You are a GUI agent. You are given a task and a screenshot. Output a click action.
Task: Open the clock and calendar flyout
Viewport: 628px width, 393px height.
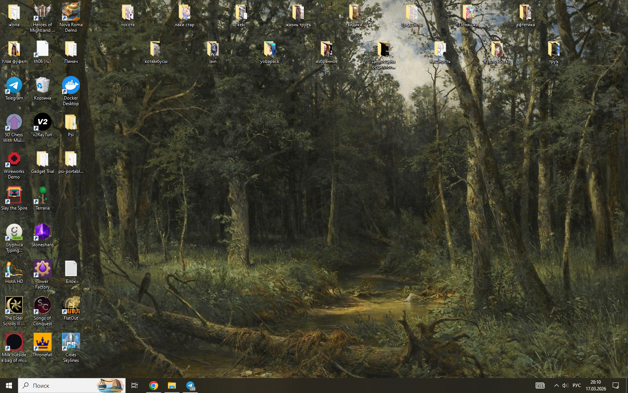tap(596, 386)
